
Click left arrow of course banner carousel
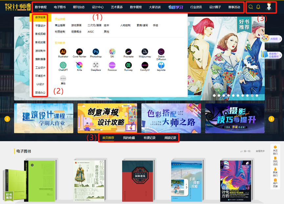(7, 119)
